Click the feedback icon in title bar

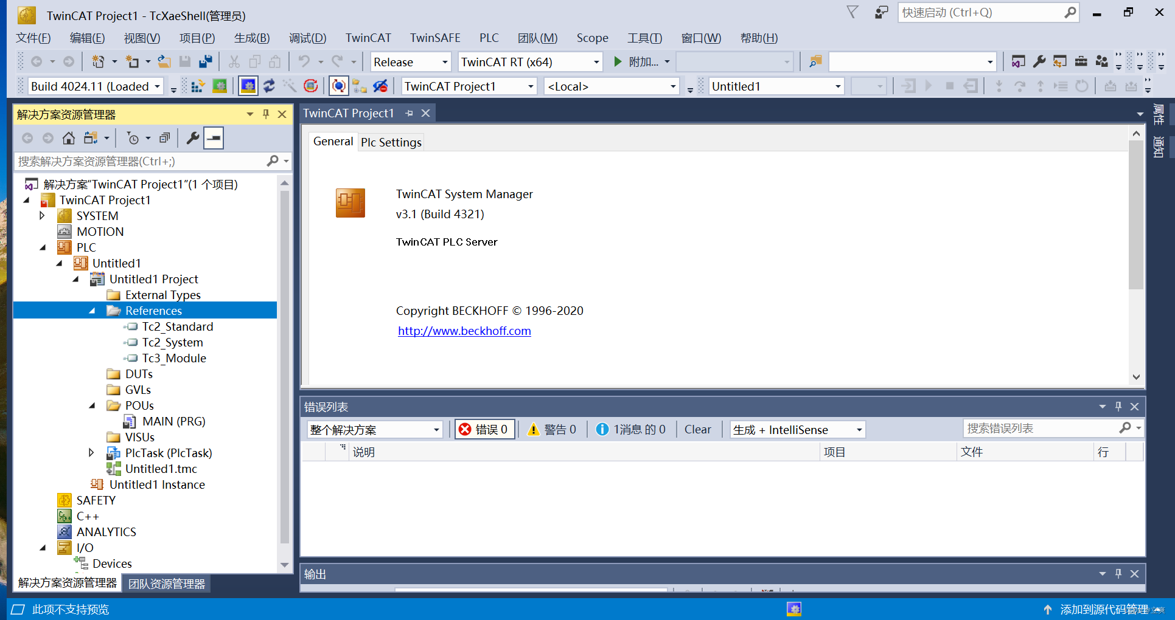[881, 12]
